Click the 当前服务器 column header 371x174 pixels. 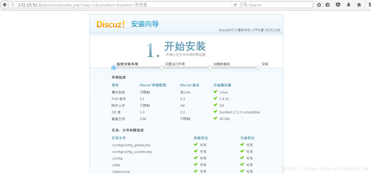(222, 85)
